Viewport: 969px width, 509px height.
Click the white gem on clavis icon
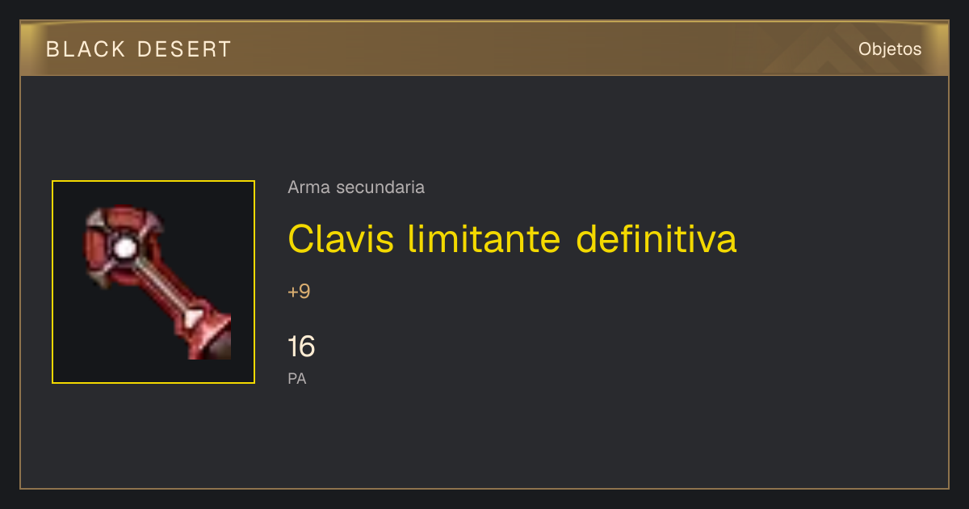click(x=123, y=249)
